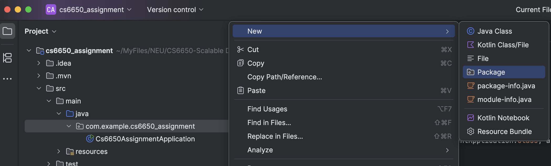Image resolution: width=551 pixels, height=166 pixels.
Task: Open the Structure tool window icon
Action: click(7, 58)
